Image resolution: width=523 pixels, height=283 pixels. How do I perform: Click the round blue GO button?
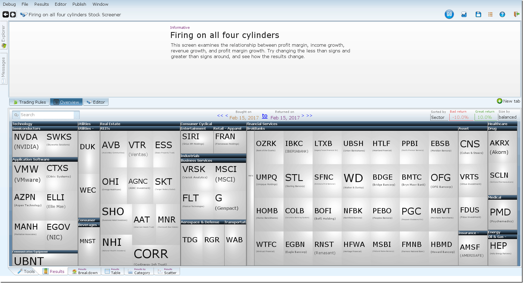coord(449,14)
